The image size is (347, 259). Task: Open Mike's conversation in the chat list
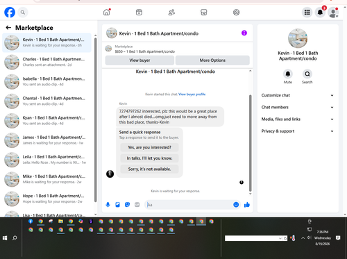47,179
